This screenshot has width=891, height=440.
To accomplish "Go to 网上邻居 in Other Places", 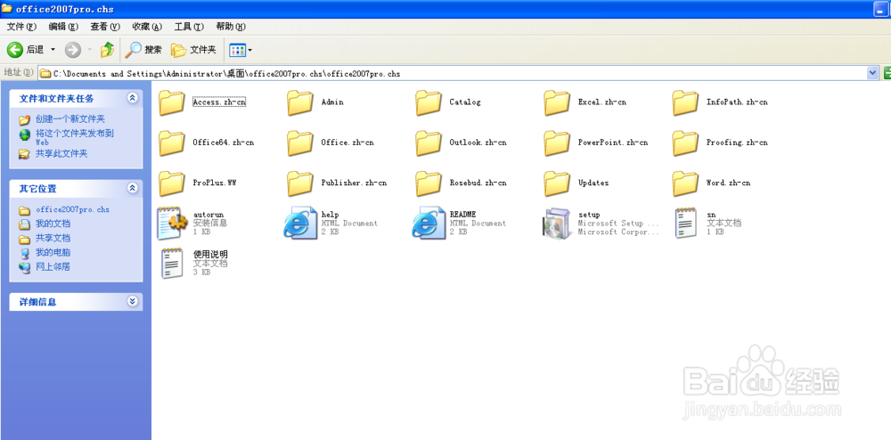I will coord(45,267).
